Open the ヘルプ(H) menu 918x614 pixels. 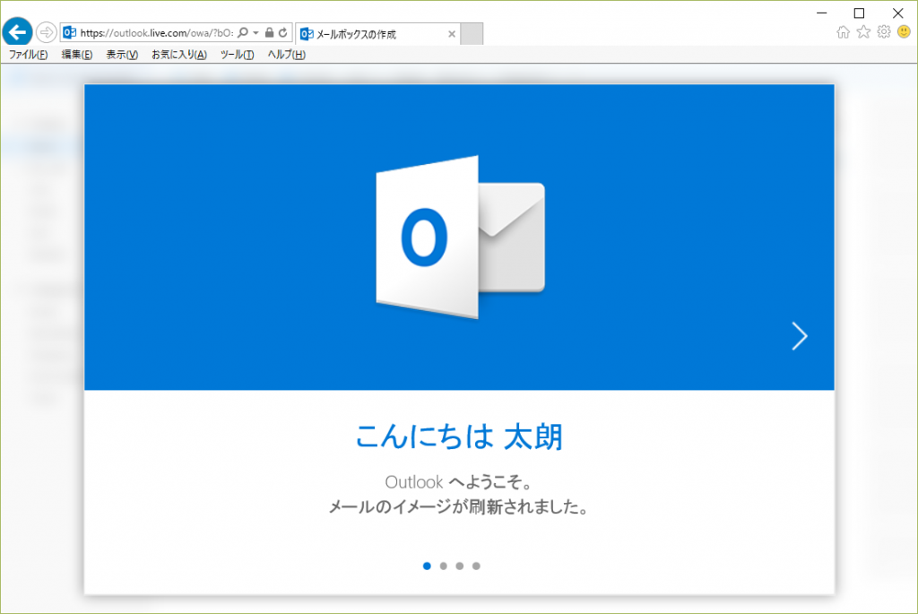coord(286,55)
